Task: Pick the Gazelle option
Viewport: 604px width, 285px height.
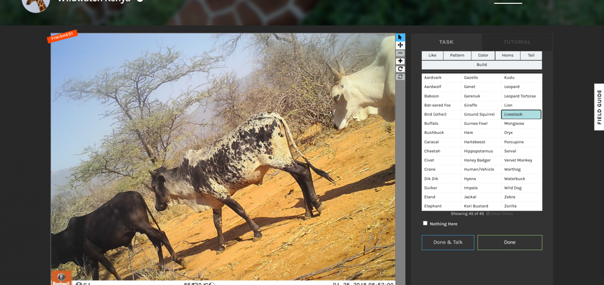Action: tap(481, 78)
